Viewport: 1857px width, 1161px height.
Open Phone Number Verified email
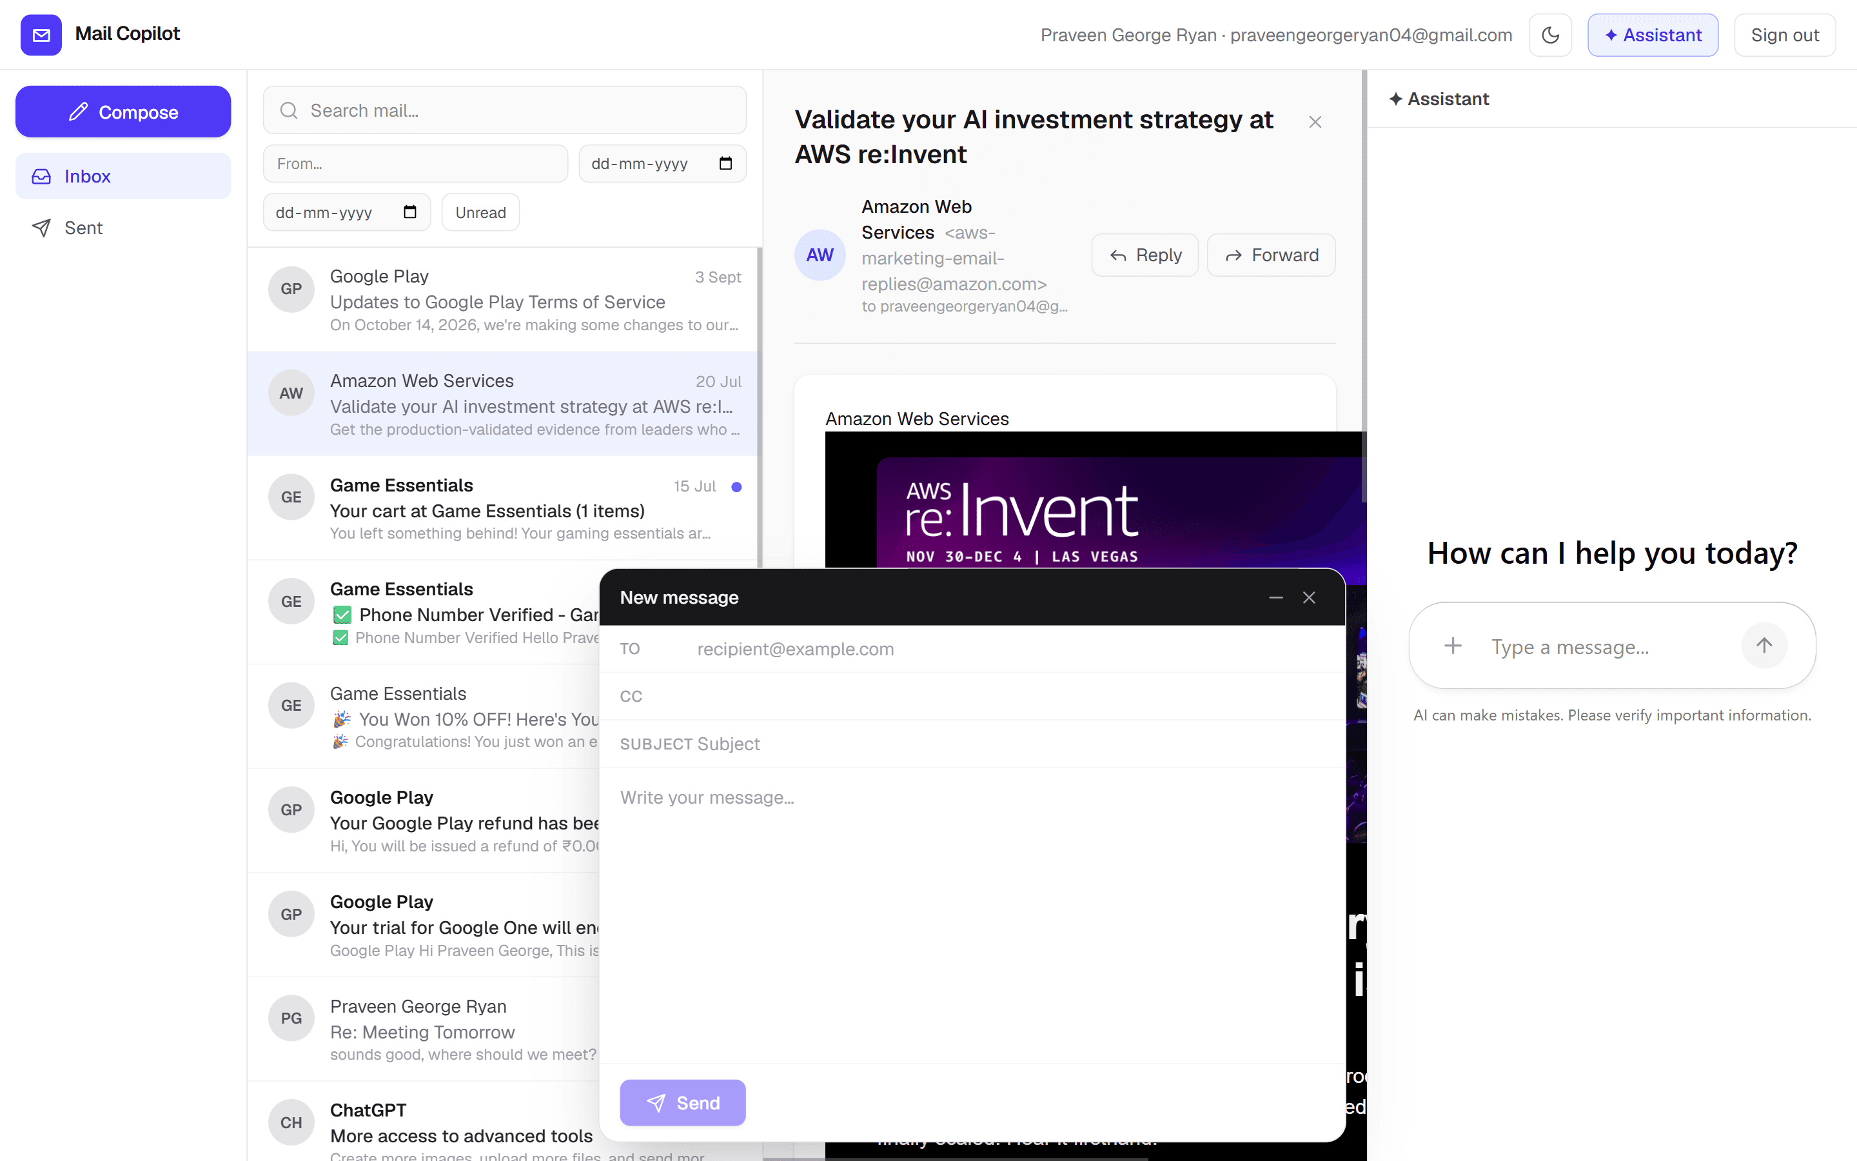(x=424, y=613)
